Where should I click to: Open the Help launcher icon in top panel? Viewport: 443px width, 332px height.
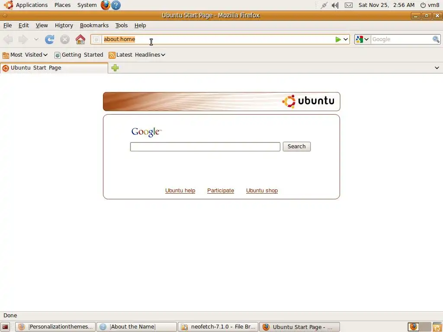click(116, 5)
